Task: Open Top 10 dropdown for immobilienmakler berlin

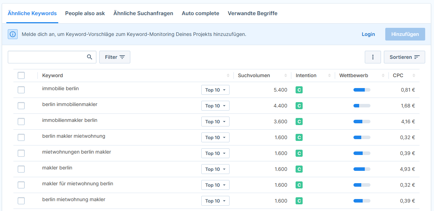Action: tap(215, 122)
